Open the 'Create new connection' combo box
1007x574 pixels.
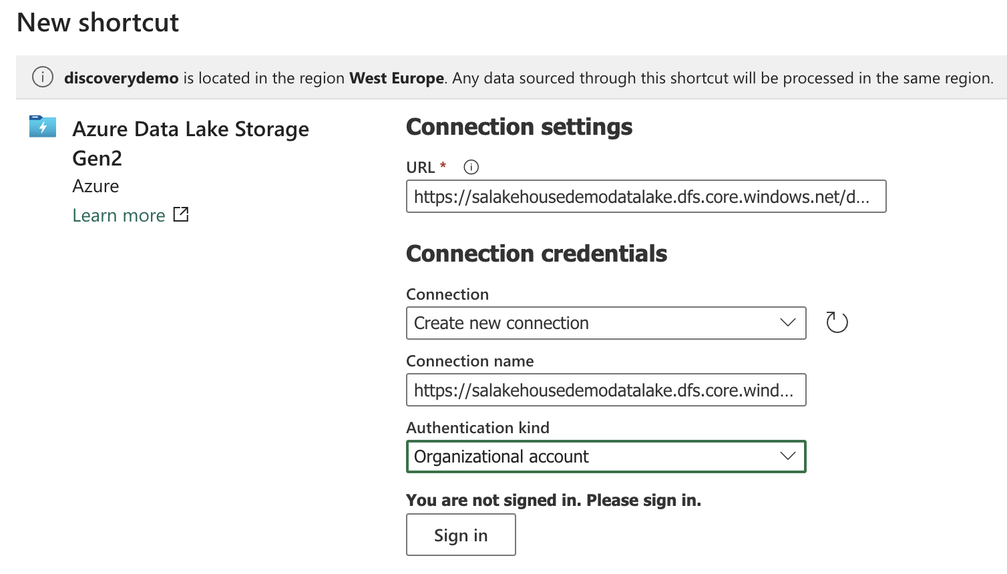[594, 323]
